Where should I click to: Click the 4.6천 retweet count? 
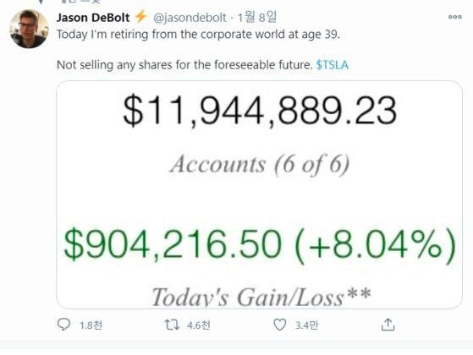point(199,325)
